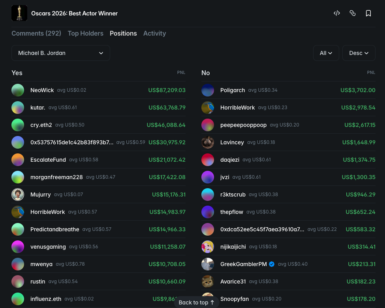Click GreekGamblerPM's verified badge
The width and height of the screenshot is (385, 308).
[x=272, y=264]
